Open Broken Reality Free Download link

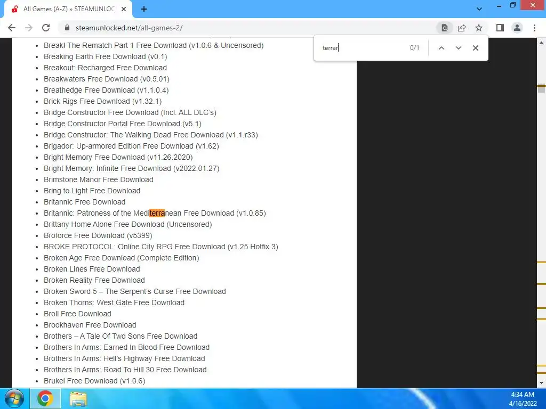point(94,280)
